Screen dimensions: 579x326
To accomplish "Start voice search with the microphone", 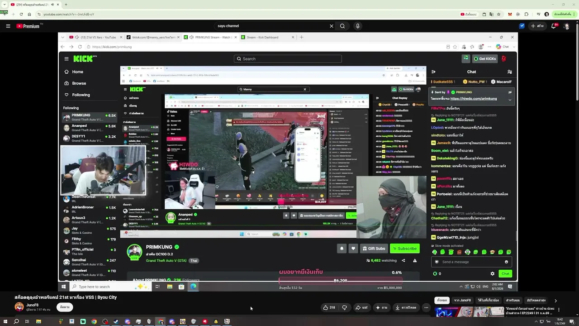I will pos(357,26).
